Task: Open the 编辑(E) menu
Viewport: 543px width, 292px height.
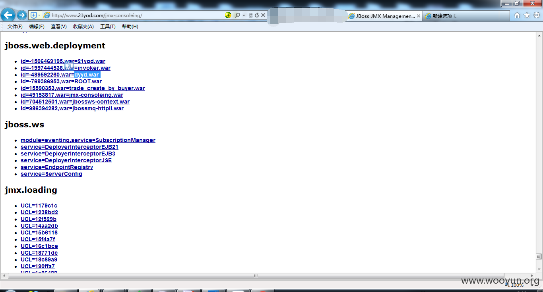Action: tap(37, 27)
